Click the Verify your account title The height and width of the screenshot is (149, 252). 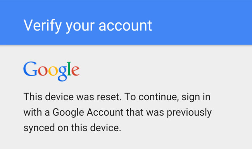88,26
